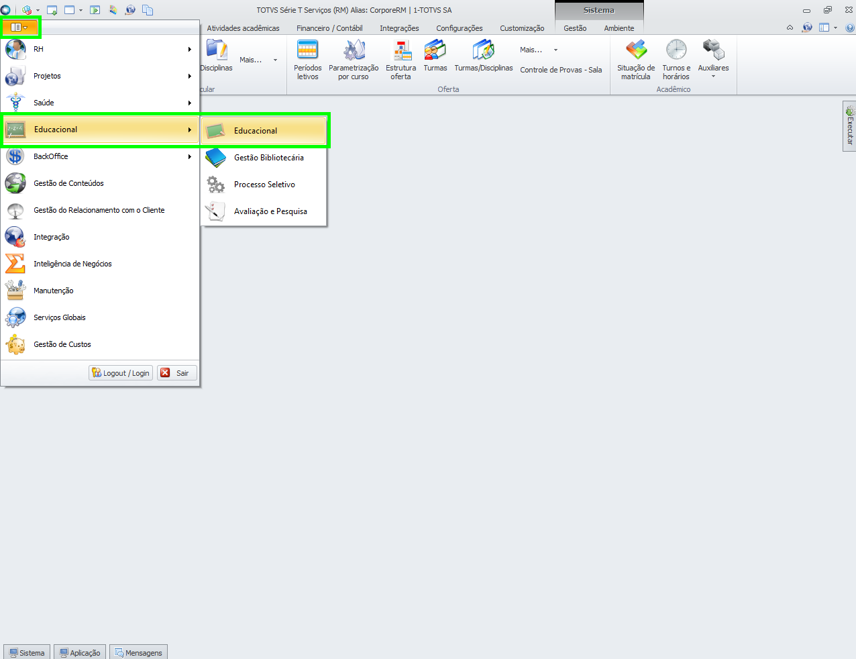Switch to Mensagens bottom tab
This screenshot has height=659, width=856.
(x=138, y=652)
